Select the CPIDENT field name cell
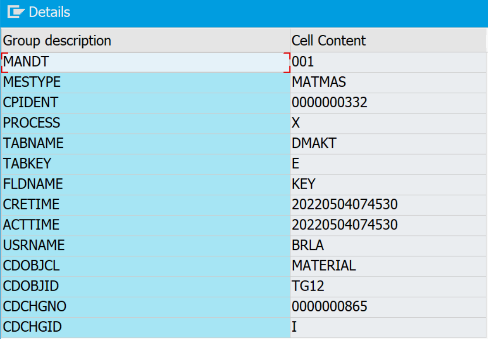This screenshot has width=488, height=339. tap(30, 103)
